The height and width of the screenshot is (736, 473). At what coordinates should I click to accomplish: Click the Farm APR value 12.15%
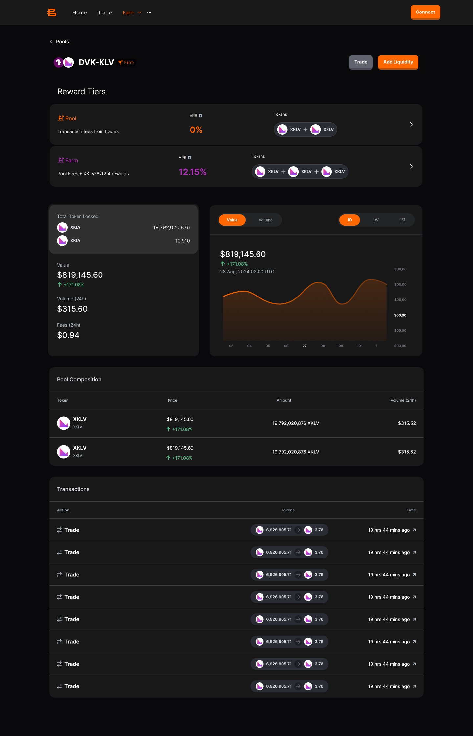point(192,172)
